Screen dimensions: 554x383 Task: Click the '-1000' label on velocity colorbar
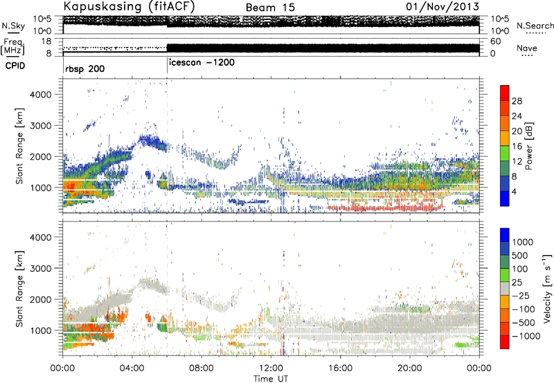point(526,336)
